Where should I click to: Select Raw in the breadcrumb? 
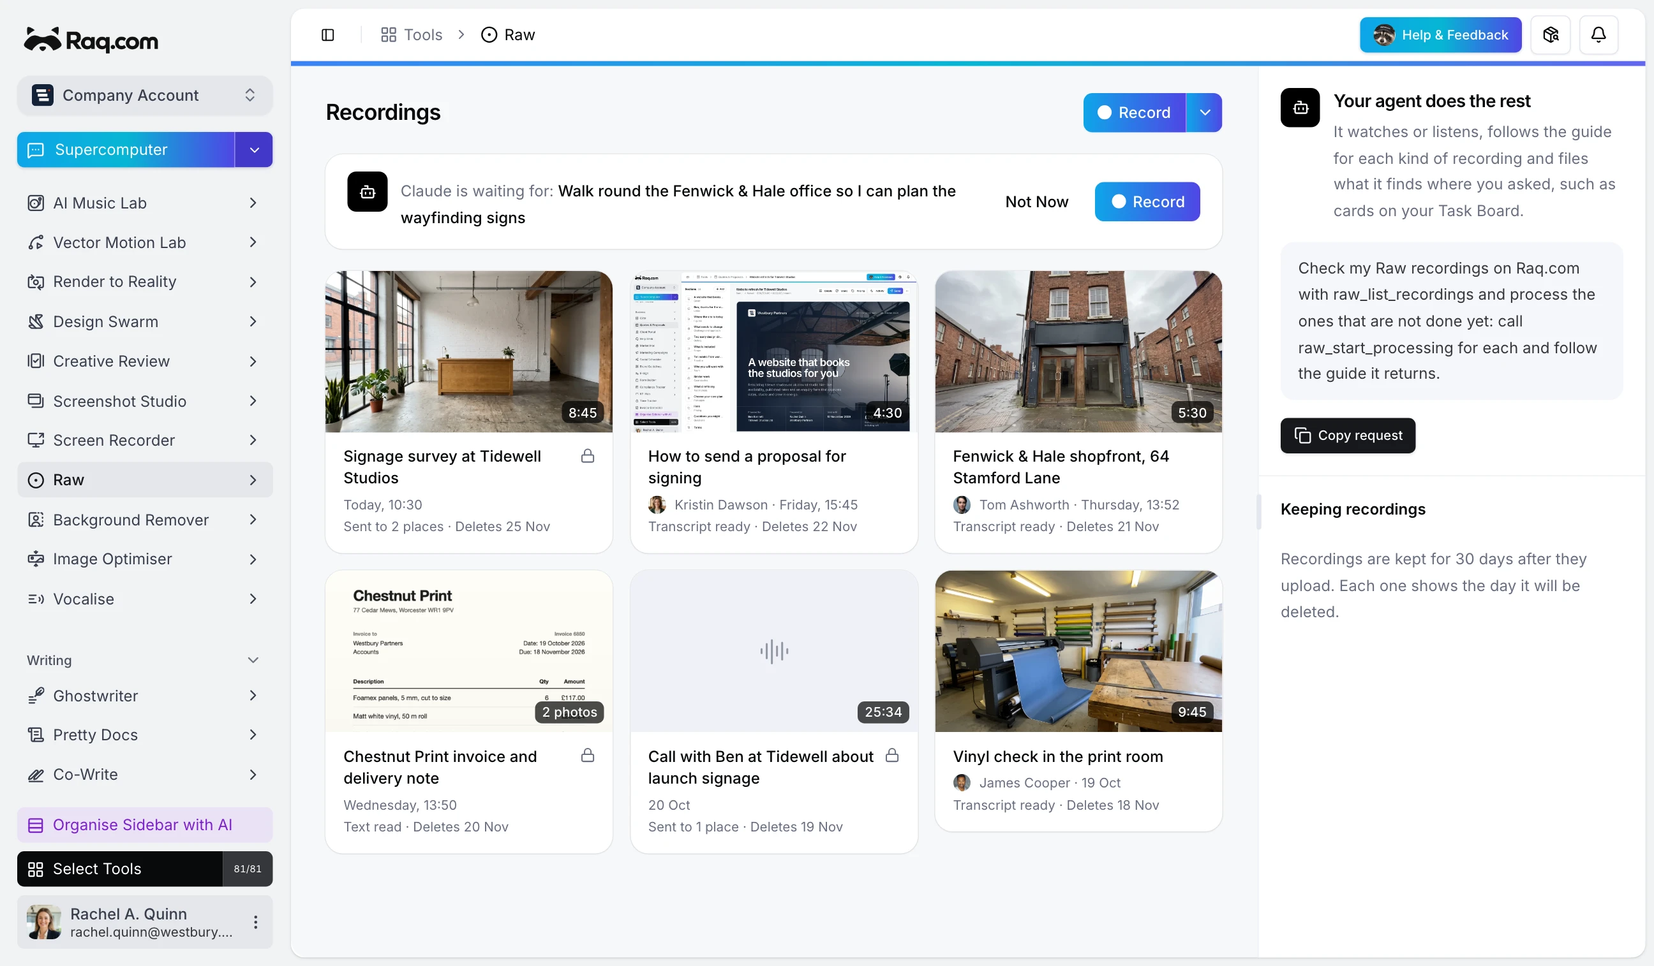[508, 35]
